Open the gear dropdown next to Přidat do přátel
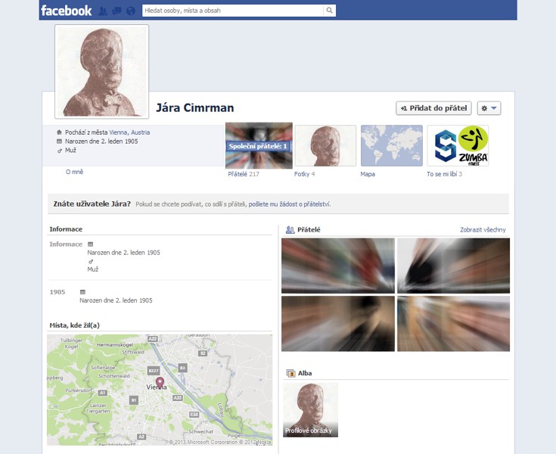 489,108
